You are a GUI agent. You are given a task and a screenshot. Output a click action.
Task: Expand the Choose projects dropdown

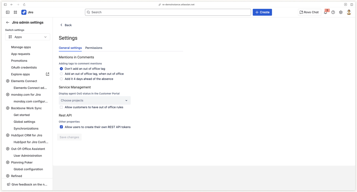coord(94,100)
